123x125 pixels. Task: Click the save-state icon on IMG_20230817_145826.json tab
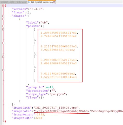click(x=29, y=2)
